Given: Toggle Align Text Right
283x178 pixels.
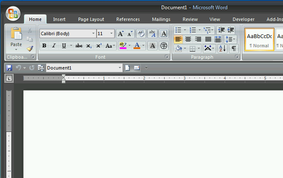Looking at the screenshot, I should pos(198,39).
